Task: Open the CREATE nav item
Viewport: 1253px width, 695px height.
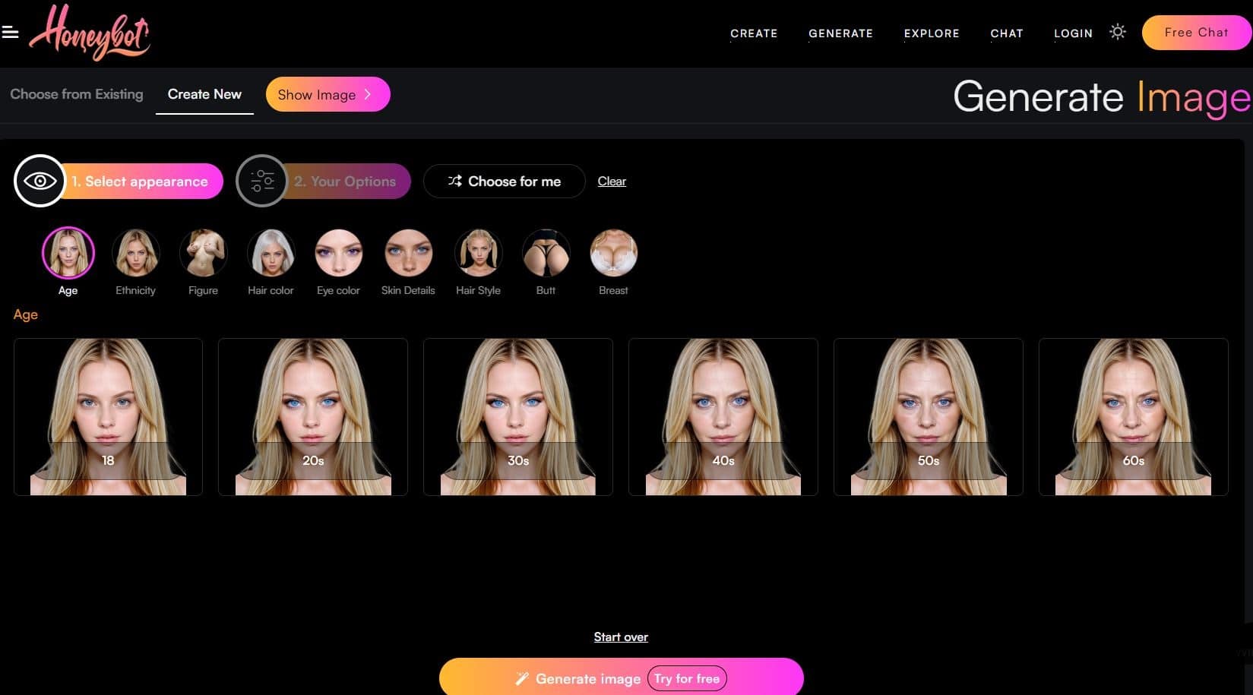Action: pos(754,33)
